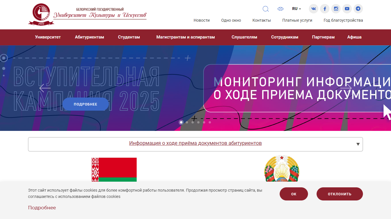Accept cookies with the ОК button
The width and height of the screenshot is (391, 219).
tap(294, 194)
